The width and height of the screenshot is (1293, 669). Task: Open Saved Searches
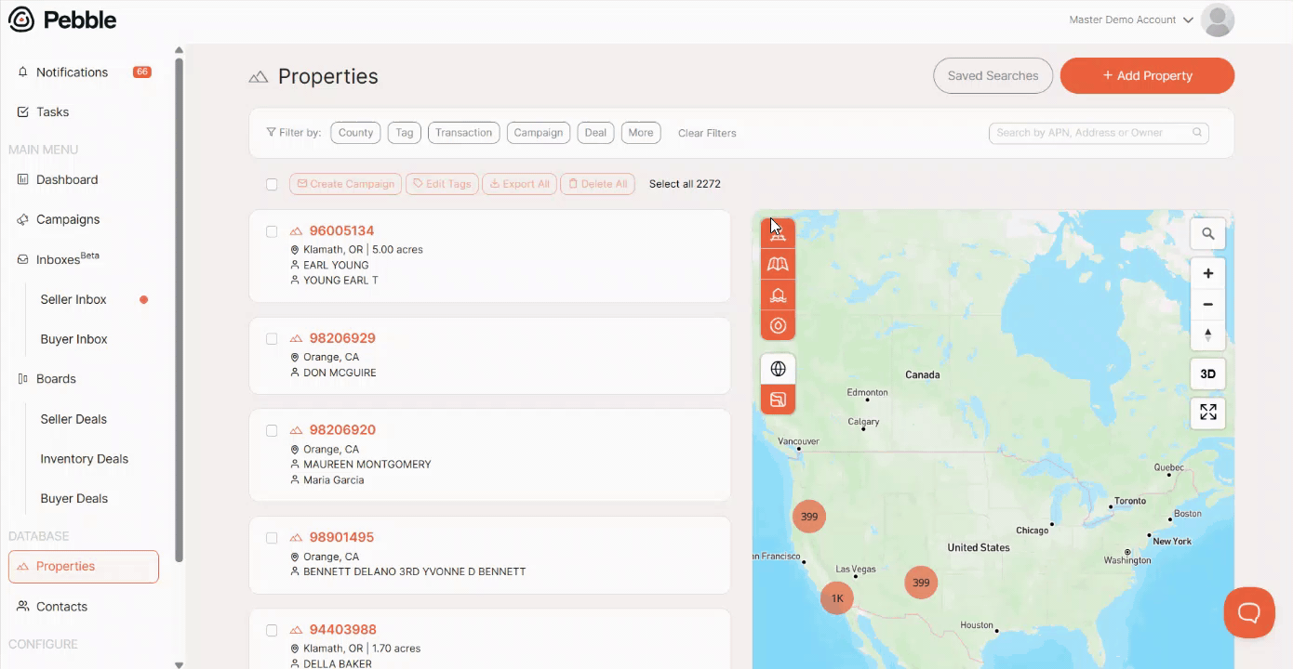993,76
